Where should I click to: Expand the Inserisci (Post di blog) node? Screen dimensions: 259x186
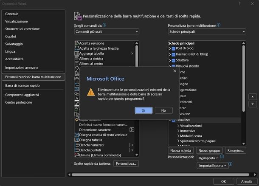click(x=170, y=54)
